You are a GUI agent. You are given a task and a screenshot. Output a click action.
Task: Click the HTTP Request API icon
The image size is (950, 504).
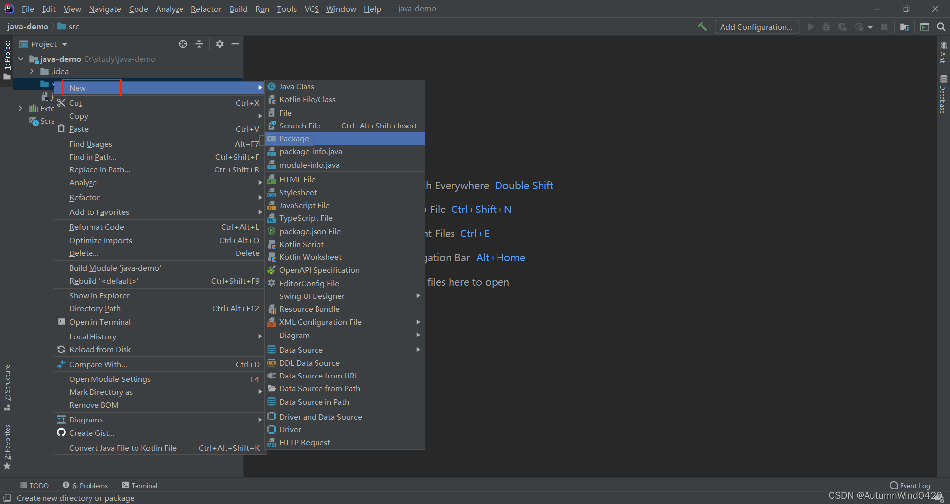click(271, 442)
